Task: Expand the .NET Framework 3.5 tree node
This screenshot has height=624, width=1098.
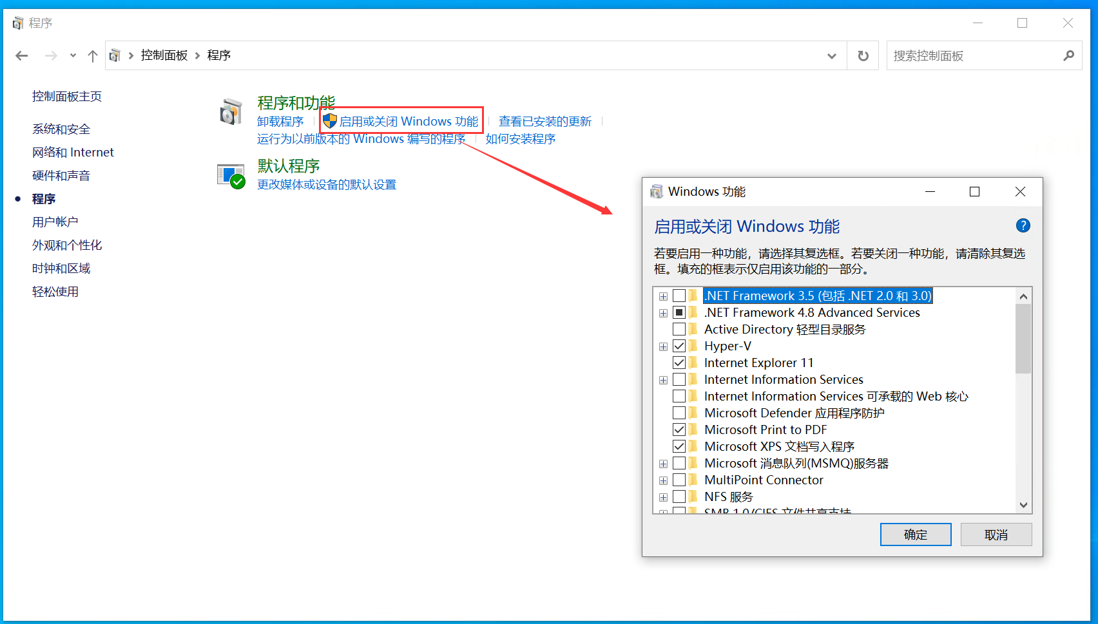Action: coord(663,296)
